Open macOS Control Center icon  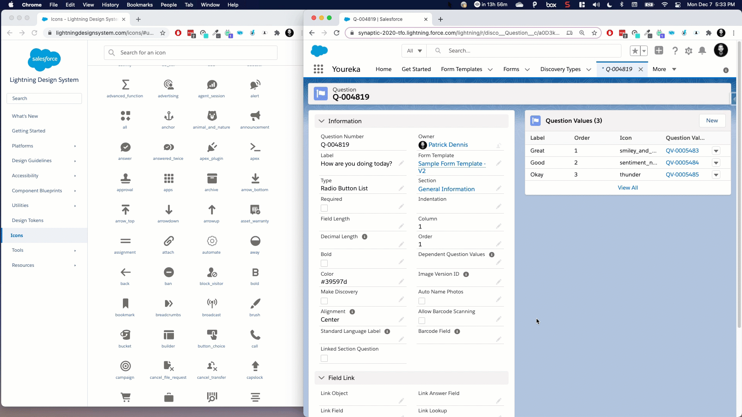pyautogui.click(x=677, y=5)
